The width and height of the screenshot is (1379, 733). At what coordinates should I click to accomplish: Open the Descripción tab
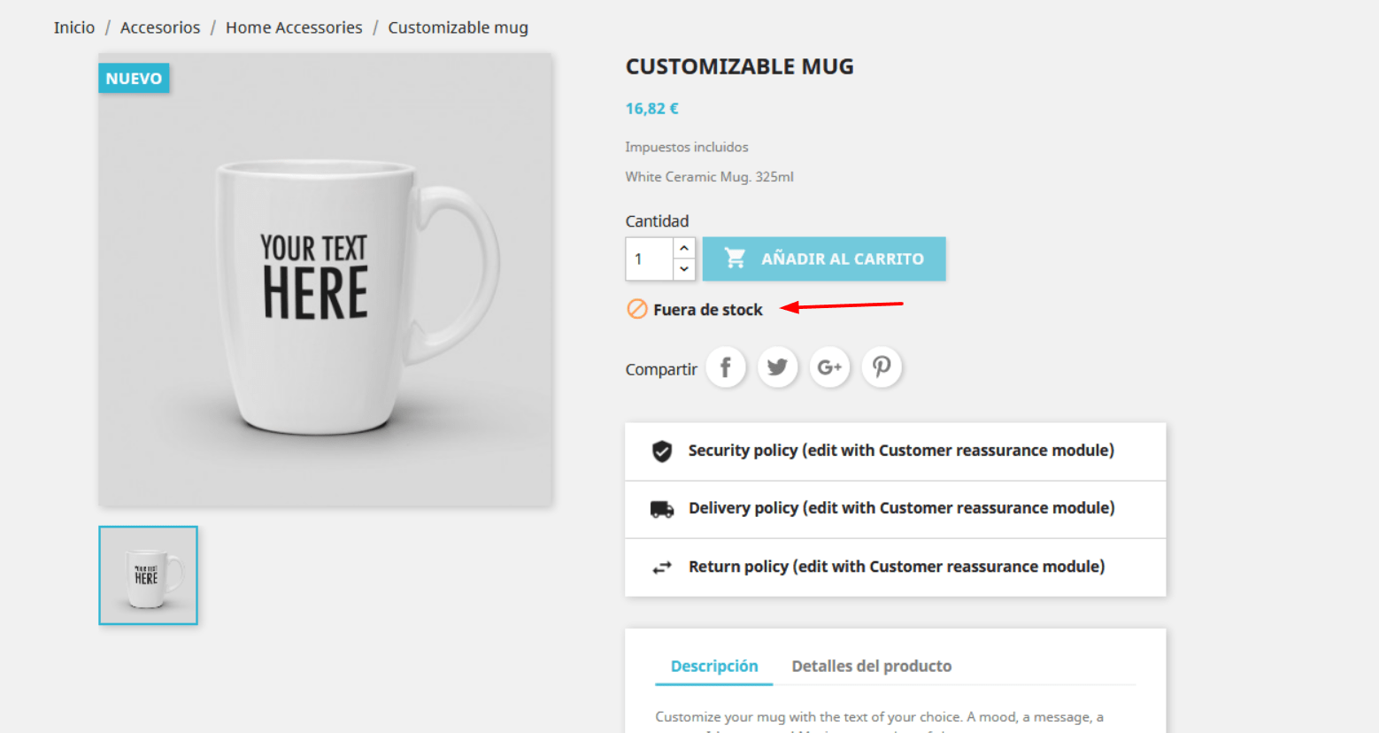tap(714, 667)
